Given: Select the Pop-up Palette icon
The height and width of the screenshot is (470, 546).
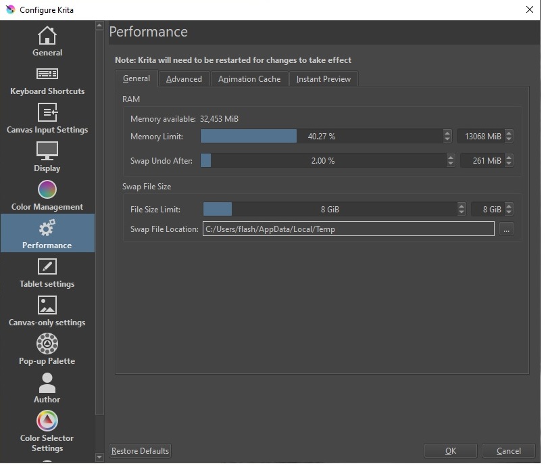Looking at the screenshot, I should point(47,344).
